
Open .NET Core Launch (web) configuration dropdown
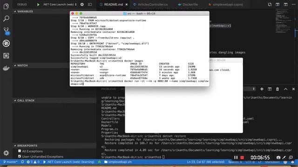[60, 4]
